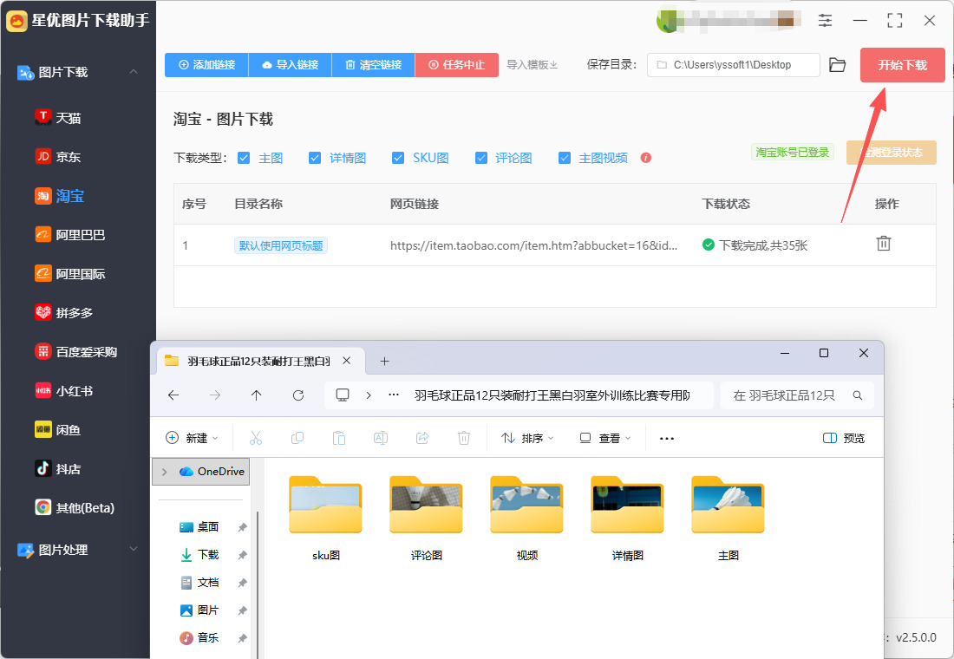Click the refresh icon in File Explorer

[x=298, y=395]
